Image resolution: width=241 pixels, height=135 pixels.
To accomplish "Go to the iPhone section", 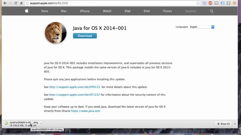I will coord(84,11).
